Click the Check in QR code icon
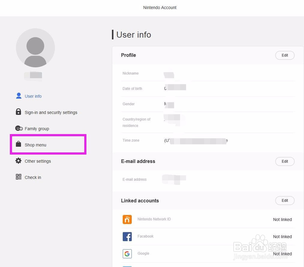 (19, 177)
